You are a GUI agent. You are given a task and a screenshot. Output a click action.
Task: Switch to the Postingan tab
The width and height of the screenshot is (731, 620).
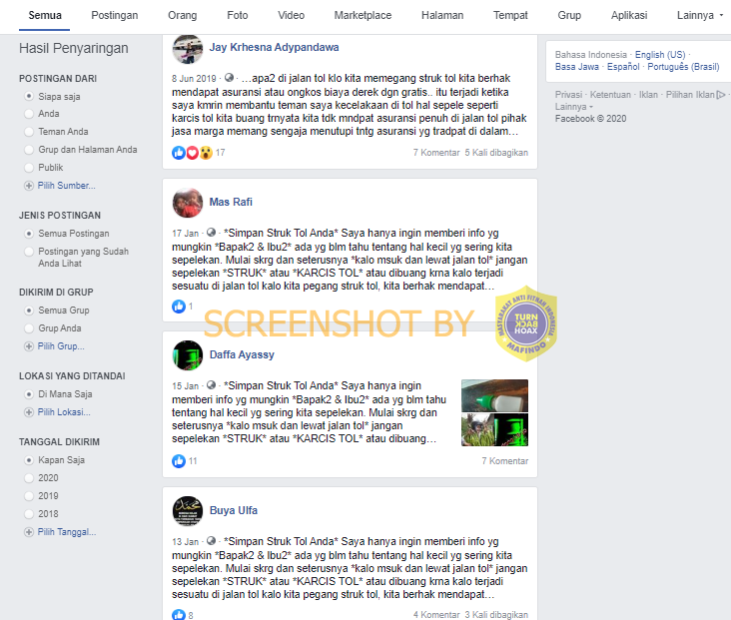[115, 15]
